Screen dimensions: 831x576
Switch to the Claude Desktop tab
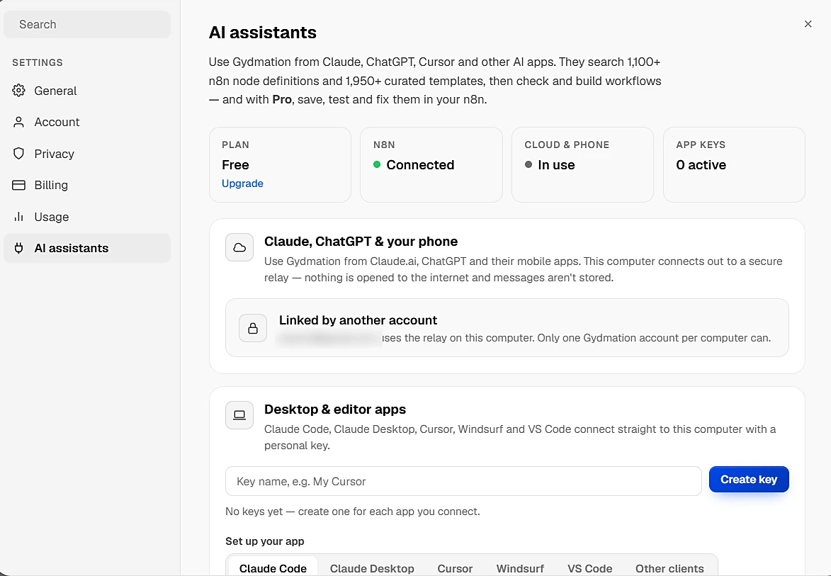(372, 568)
